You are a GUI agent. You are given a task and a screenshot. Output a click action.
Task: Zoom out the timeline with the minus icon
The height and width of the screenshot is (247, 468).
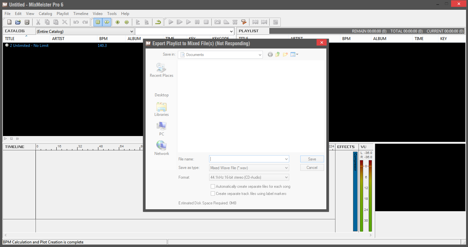(x=127, y=22)
